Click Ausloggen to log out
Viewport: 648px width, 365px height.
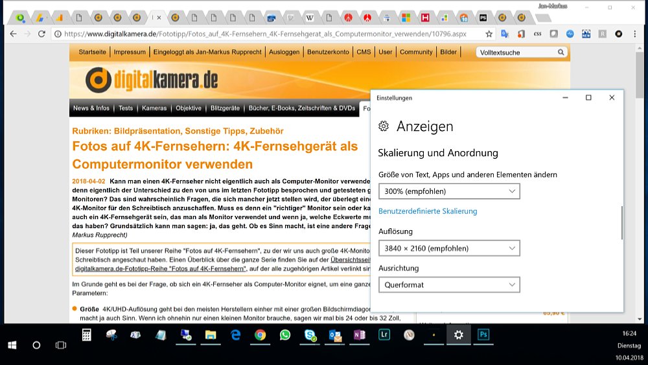(x=284, y=52)
